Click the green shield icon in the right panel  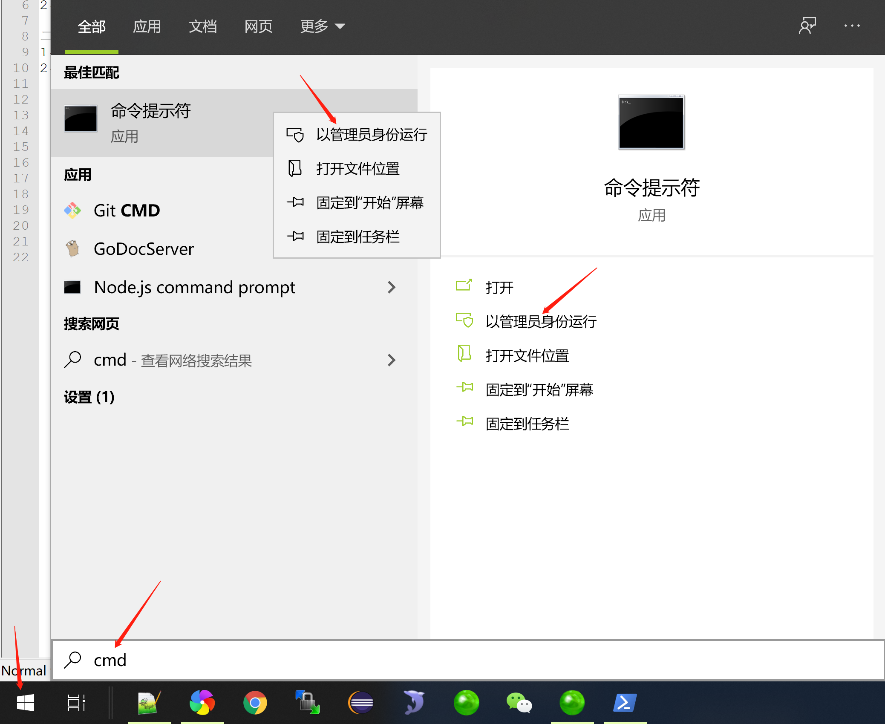465,320
